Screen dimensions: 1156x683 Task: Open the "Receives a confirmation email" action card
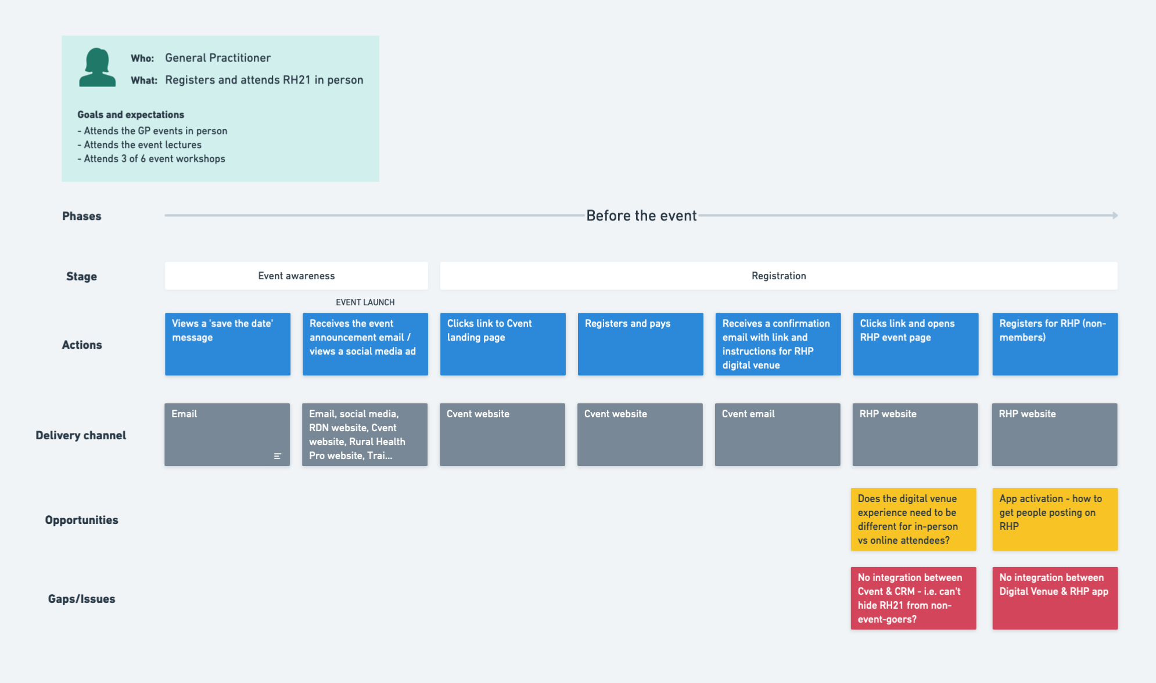(778, 344)
